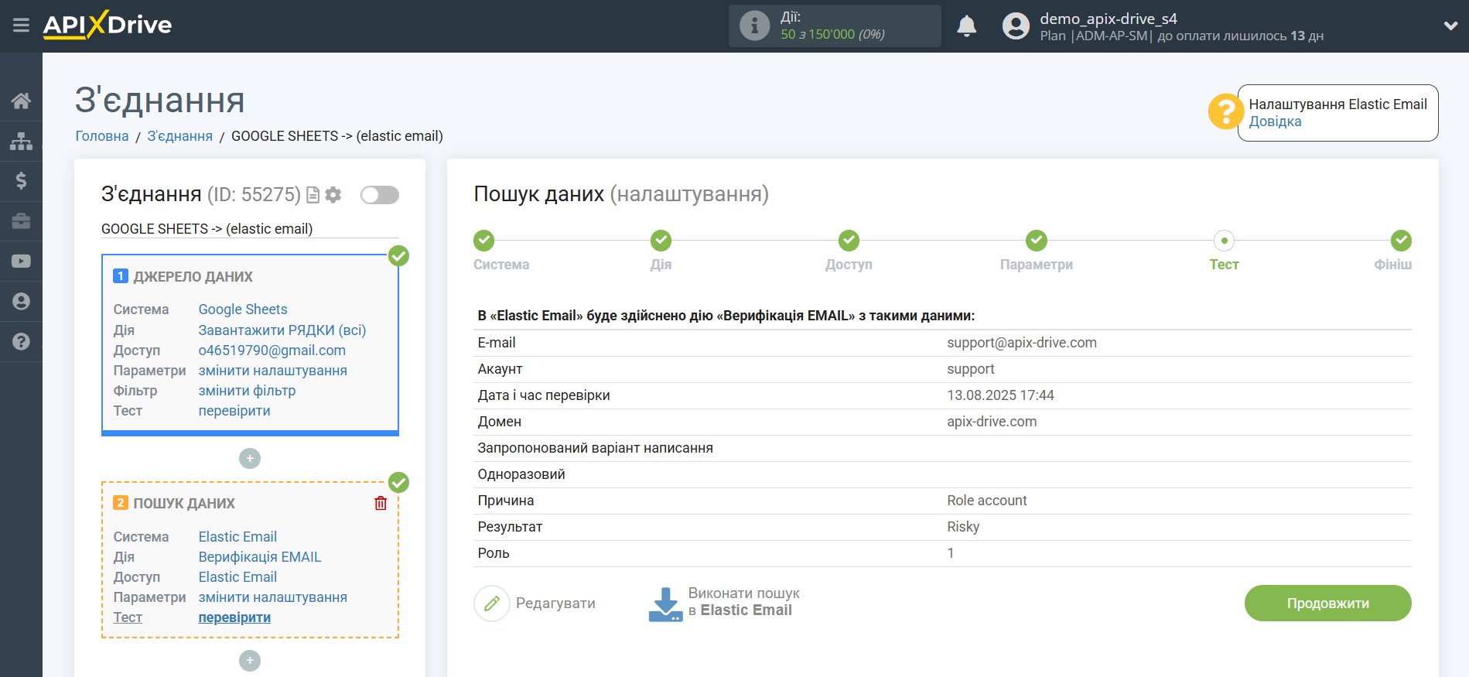Viewport: 1469px width, 677px height.
Task: Click the green Продовжити button
Action: 1327,603
